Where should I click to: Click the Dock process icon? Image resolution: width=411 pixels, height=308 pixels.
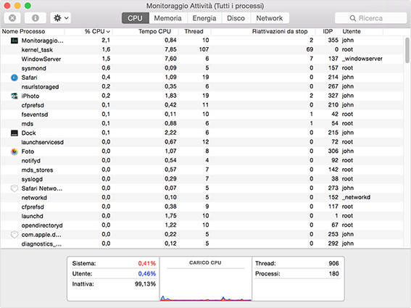[x=14, y=133]
